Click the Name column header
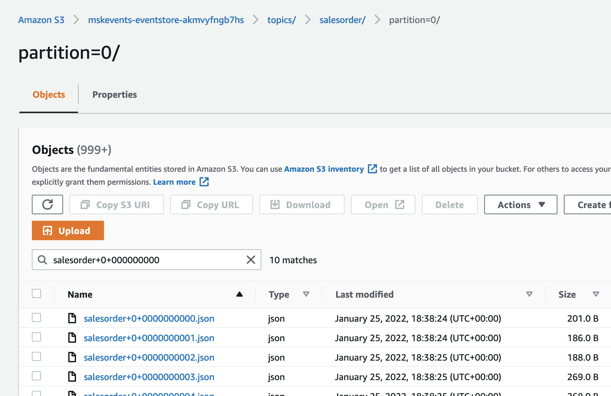The height and width of the screenshot is (396, 611). 80,294
